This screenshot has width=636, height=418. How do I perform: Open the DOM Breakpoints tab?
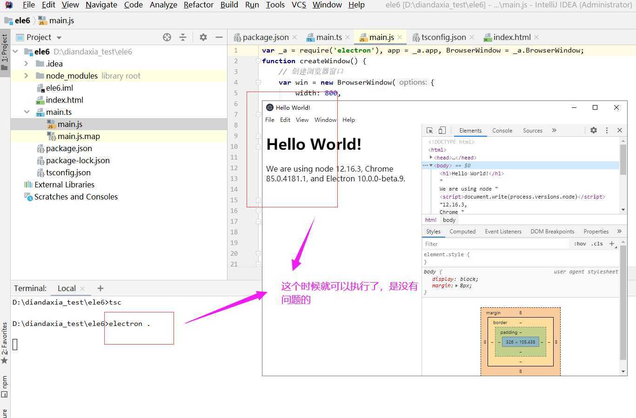(x=552, y=232)
